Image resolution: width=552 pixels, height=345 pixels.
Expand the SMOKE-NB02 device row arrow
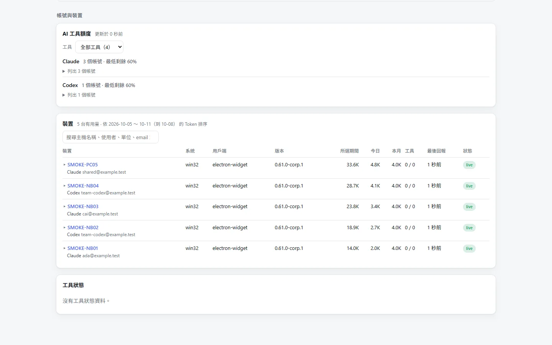pos(64,228)
